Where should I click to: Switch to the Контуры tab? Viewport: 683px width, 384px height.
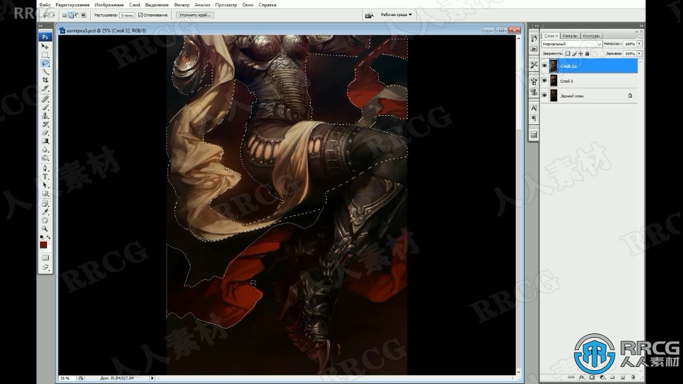(591, 36)
